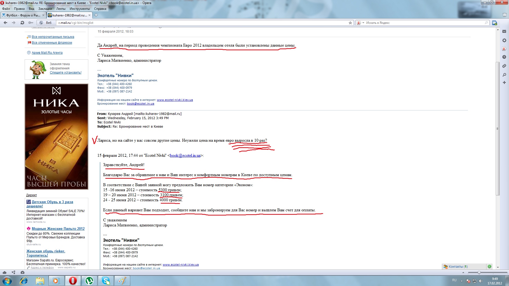
Task: Open the Opera Link cloud icon
Action: [x=5, y=272]
